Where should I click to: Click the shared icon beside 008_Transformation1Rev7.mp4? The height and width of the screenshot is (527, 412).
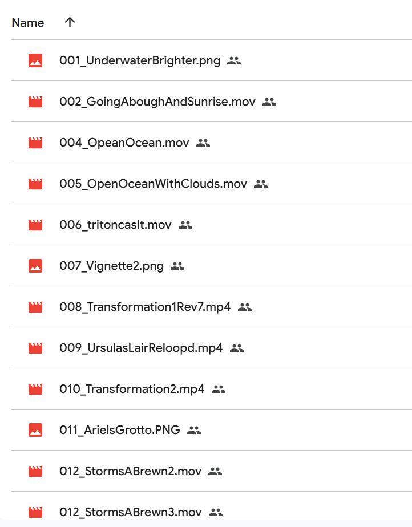pos(245,307)
